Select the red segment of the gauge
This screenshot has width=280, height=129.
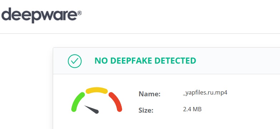click(116, 102)
